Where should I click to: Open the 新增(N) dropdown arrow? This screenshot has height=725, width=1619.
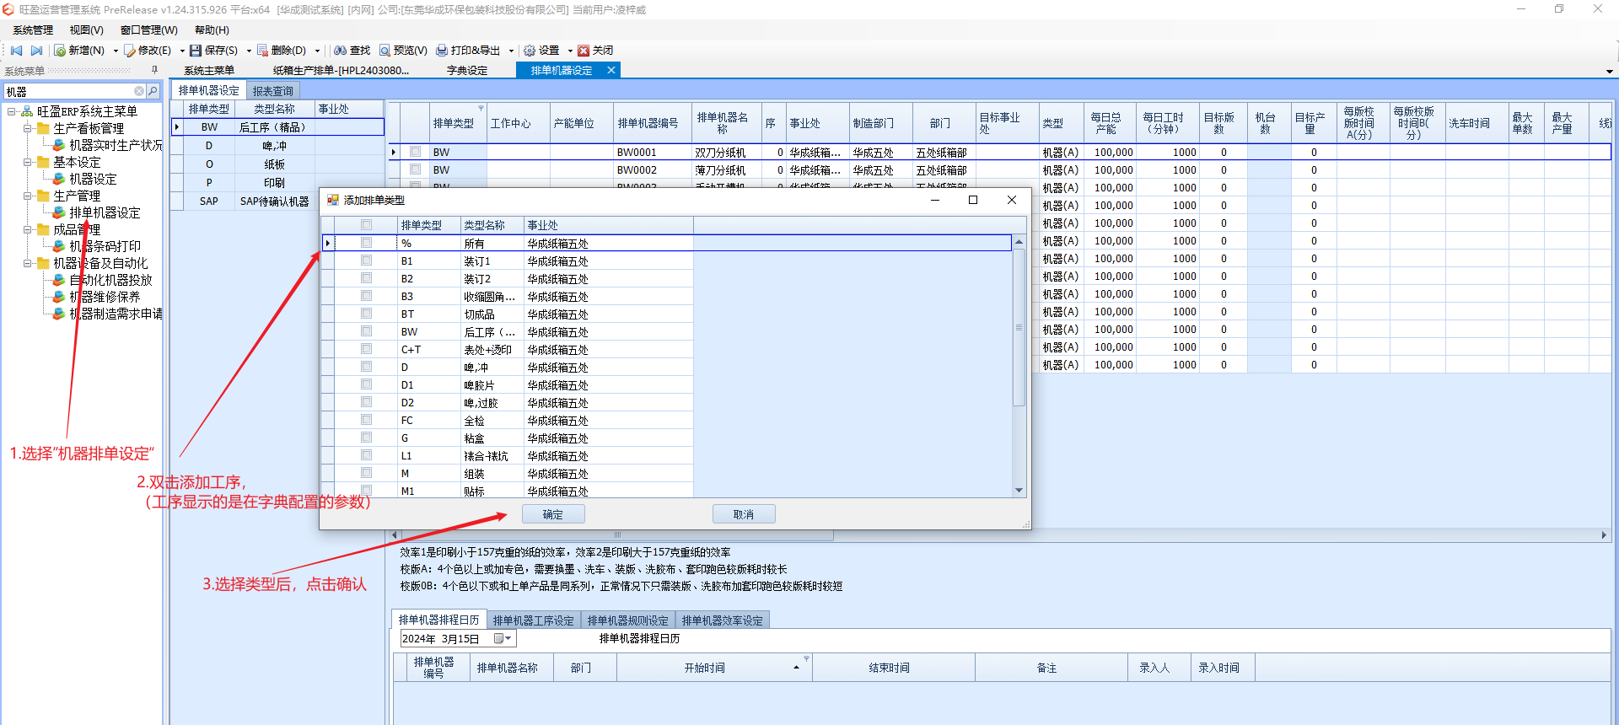click(116, 51)
